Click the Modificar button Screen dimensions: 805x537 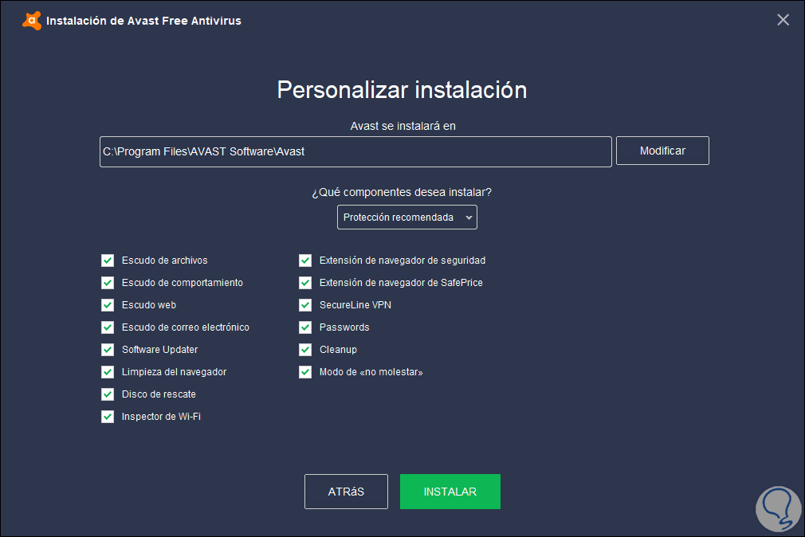coord(662,151)
